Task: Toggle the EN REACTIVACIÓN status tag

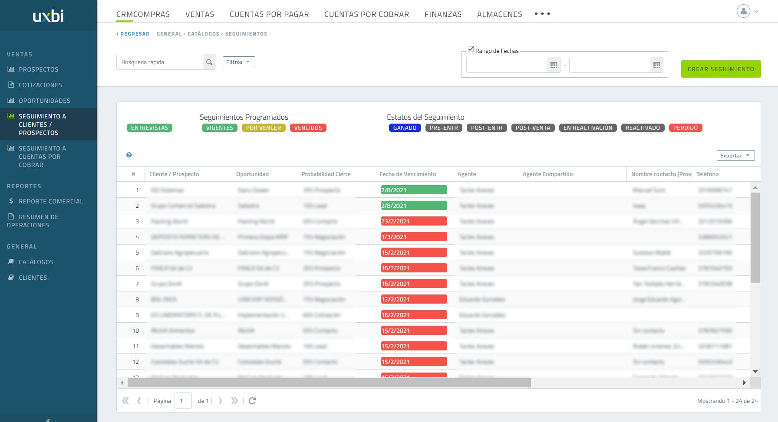Action: pos(588,128)
